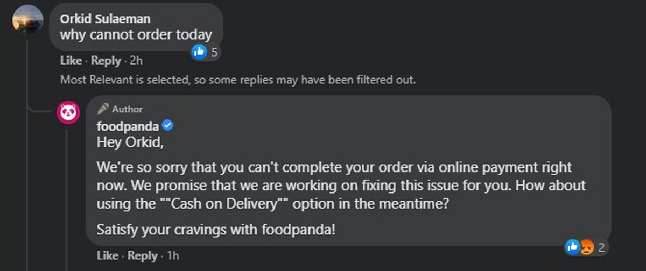Image resolution: width=646 pixels, height=271 pixels.
Task: Click the thumbs-up reaction on foodpanda's reply
Action: pyautogui.click(x=572, y=247)
